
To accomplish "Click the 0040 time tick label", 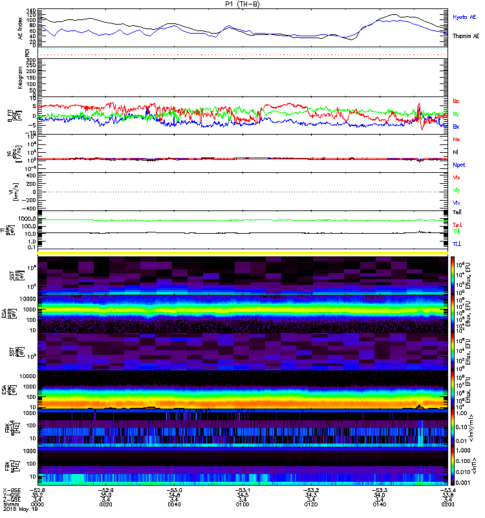I will pos(174,504).
